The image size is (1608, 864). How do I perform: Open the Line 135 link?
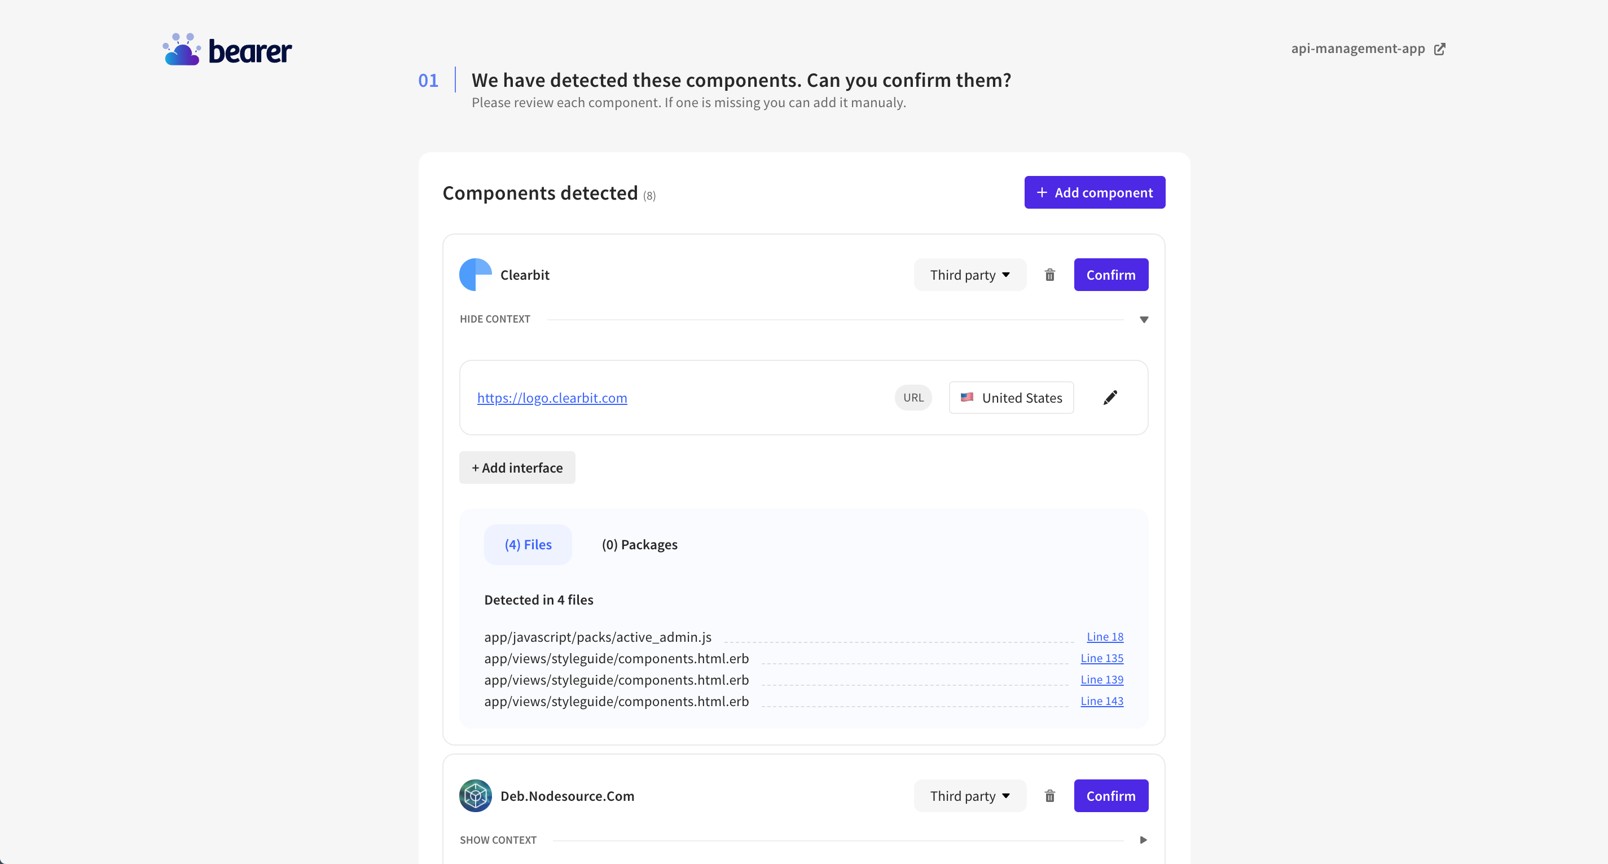tap(1102, 658)
